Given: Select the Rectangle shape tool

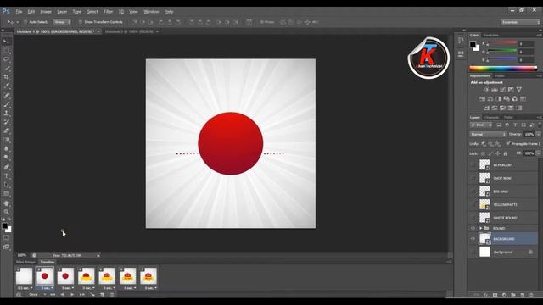Looking at the screenshot, I should coord(6,194).
